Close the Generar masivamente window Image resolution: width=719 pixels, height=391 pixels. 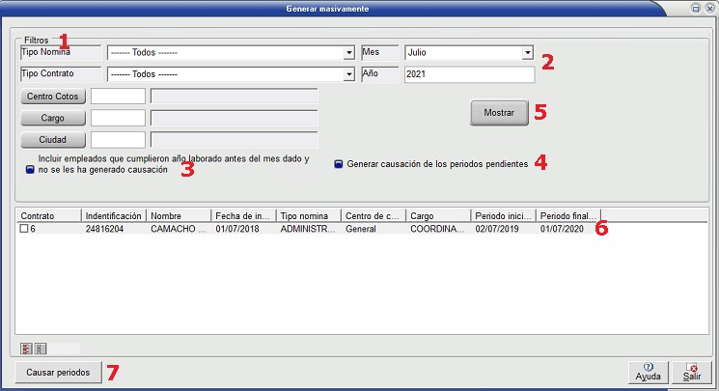point(708,8)
